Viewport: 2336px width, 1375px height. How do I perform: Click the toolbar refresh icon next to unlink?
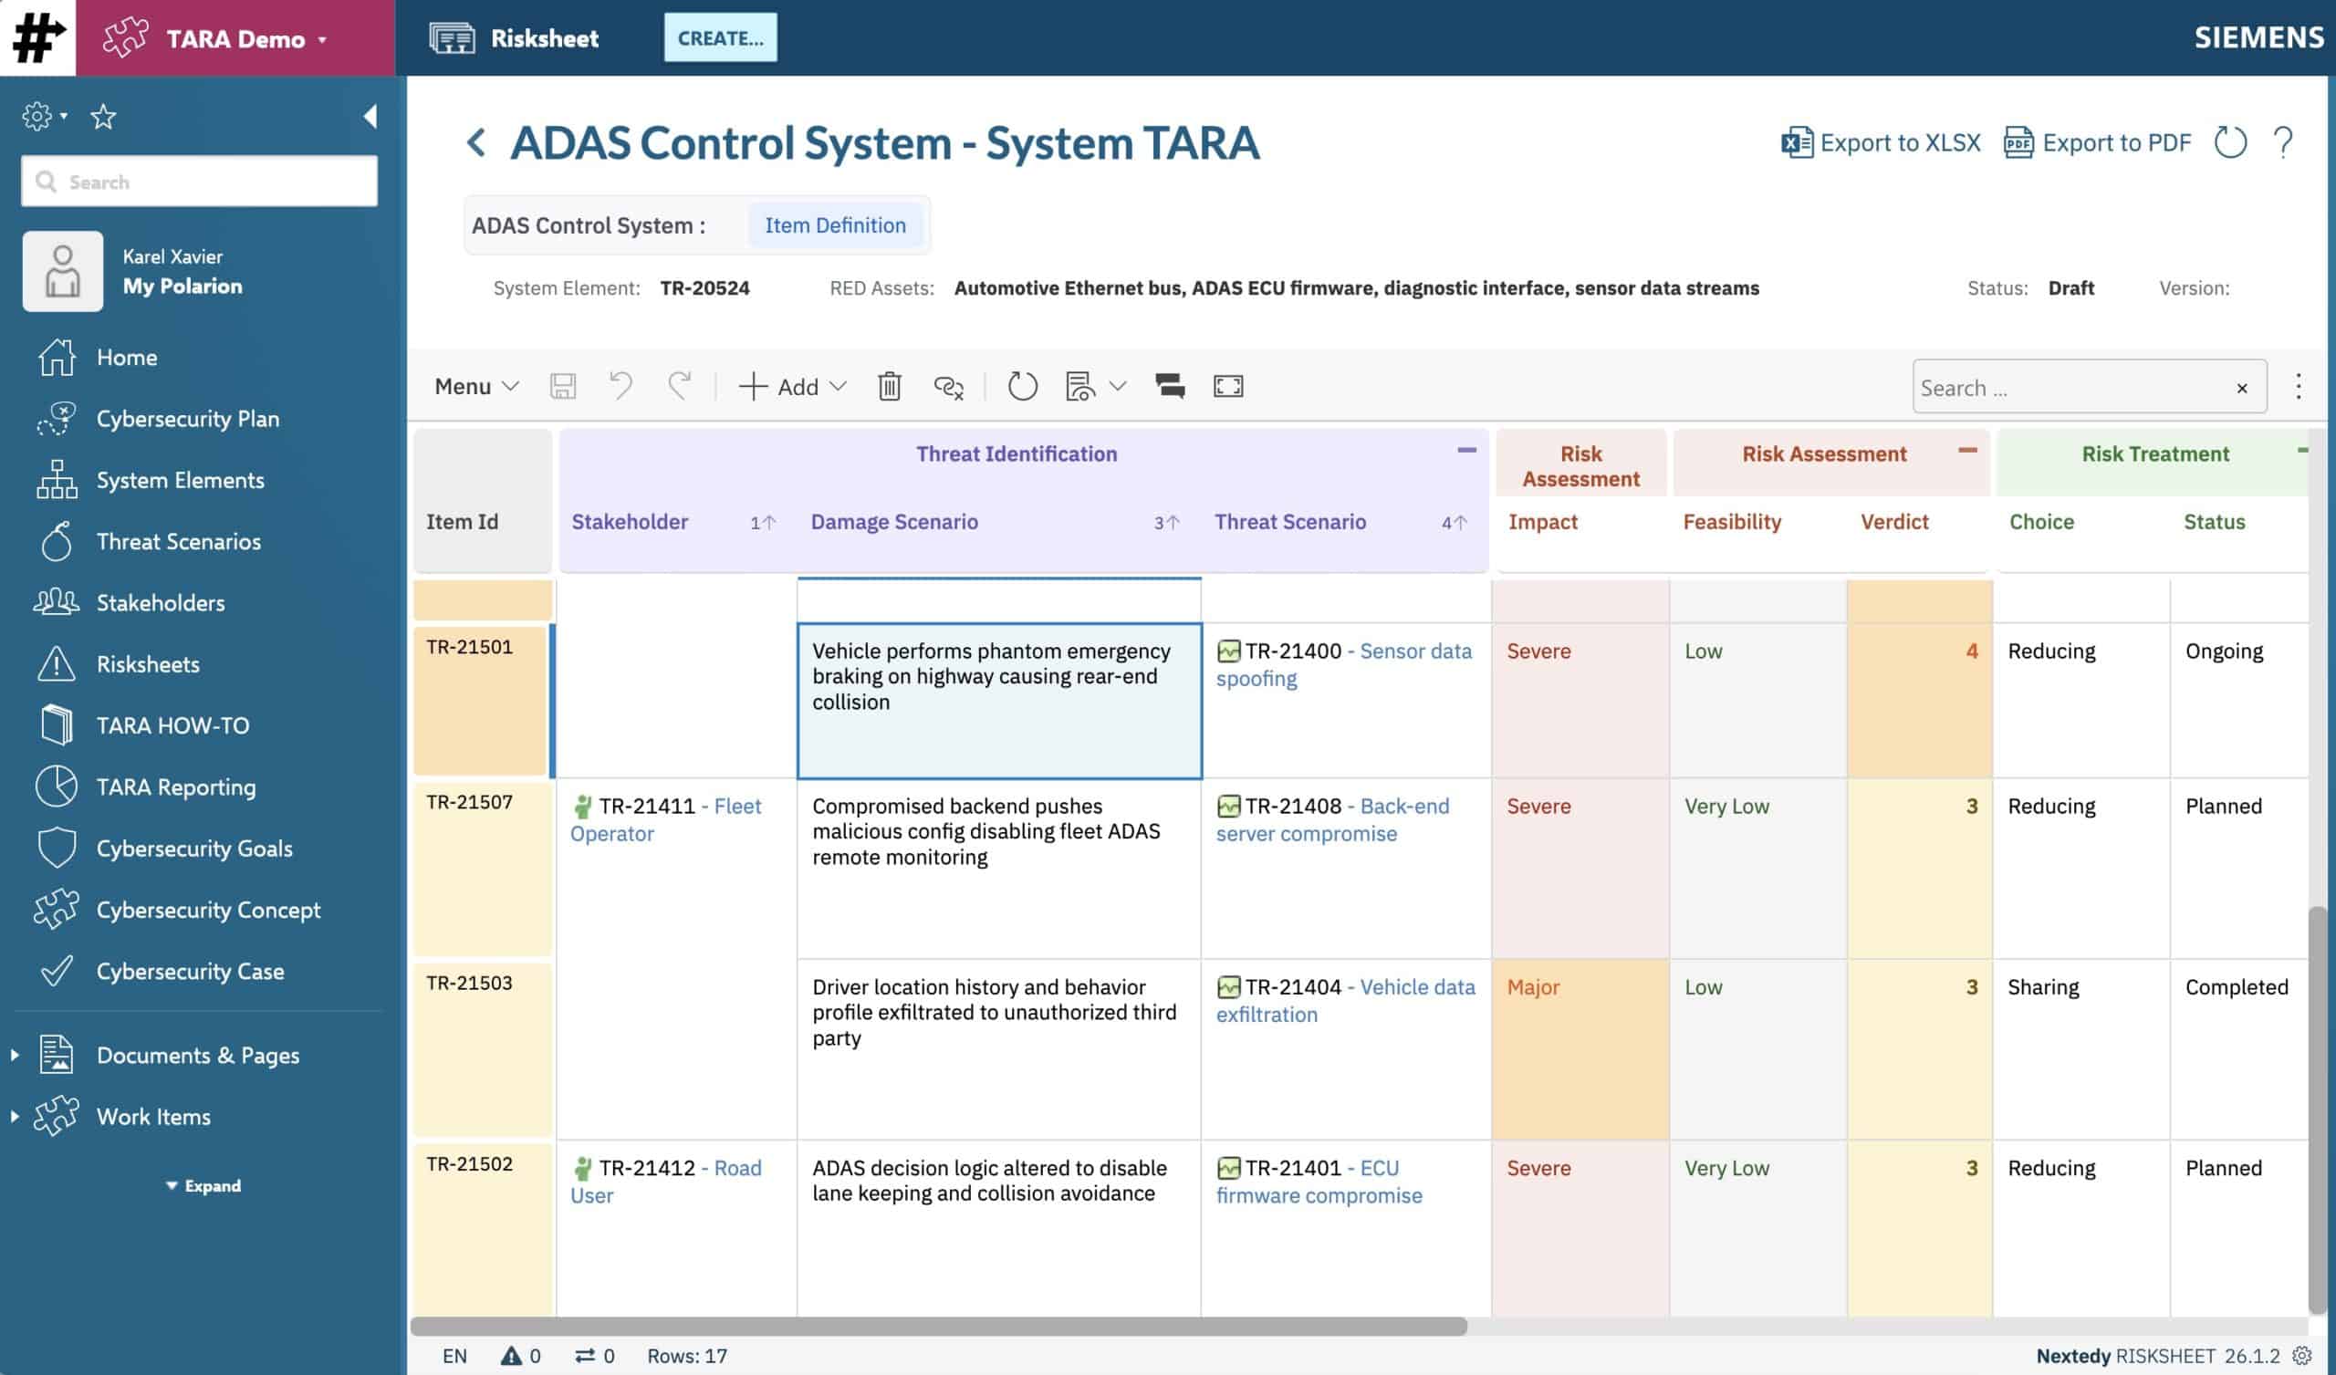(1021, 386)
